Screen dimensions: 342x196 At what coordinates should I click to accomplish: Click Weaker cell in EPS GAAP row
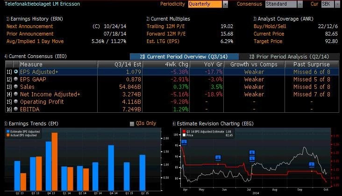(x=254, y=79)
